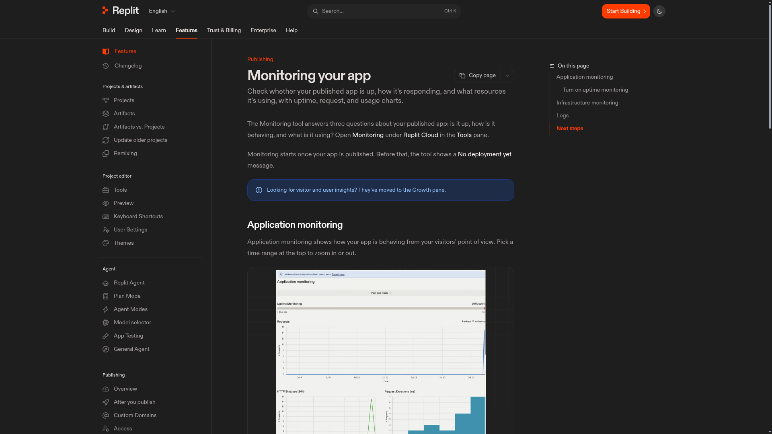Click the Features book icon in sidebar
Image resolution: width=772 pixels, height=434 pixels.
106,51
